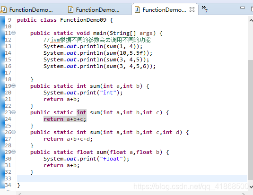This screenshot has height=195, width=253.
Task: Click return a+b; on line 21
Action: [x=61, y=99]
